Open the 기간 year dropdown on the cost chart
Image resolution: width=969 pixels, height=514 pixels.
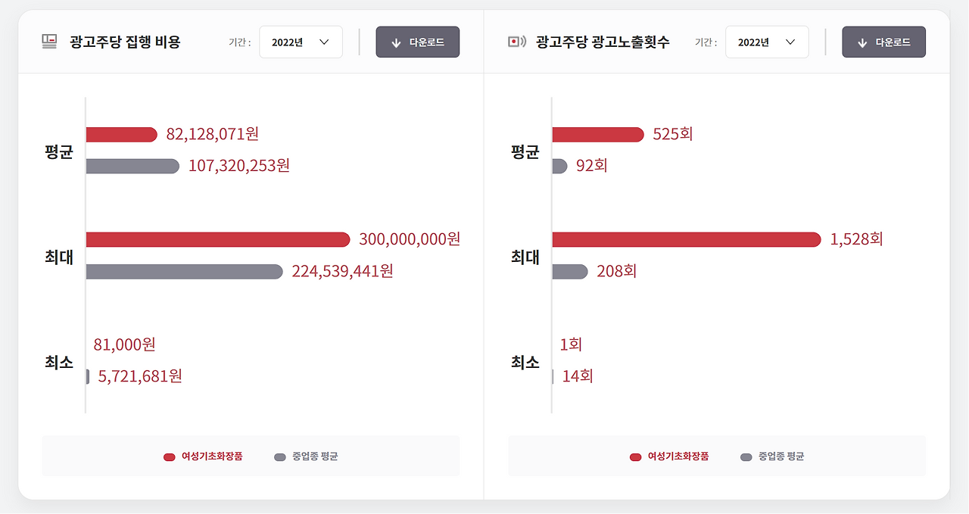(301, 42)
